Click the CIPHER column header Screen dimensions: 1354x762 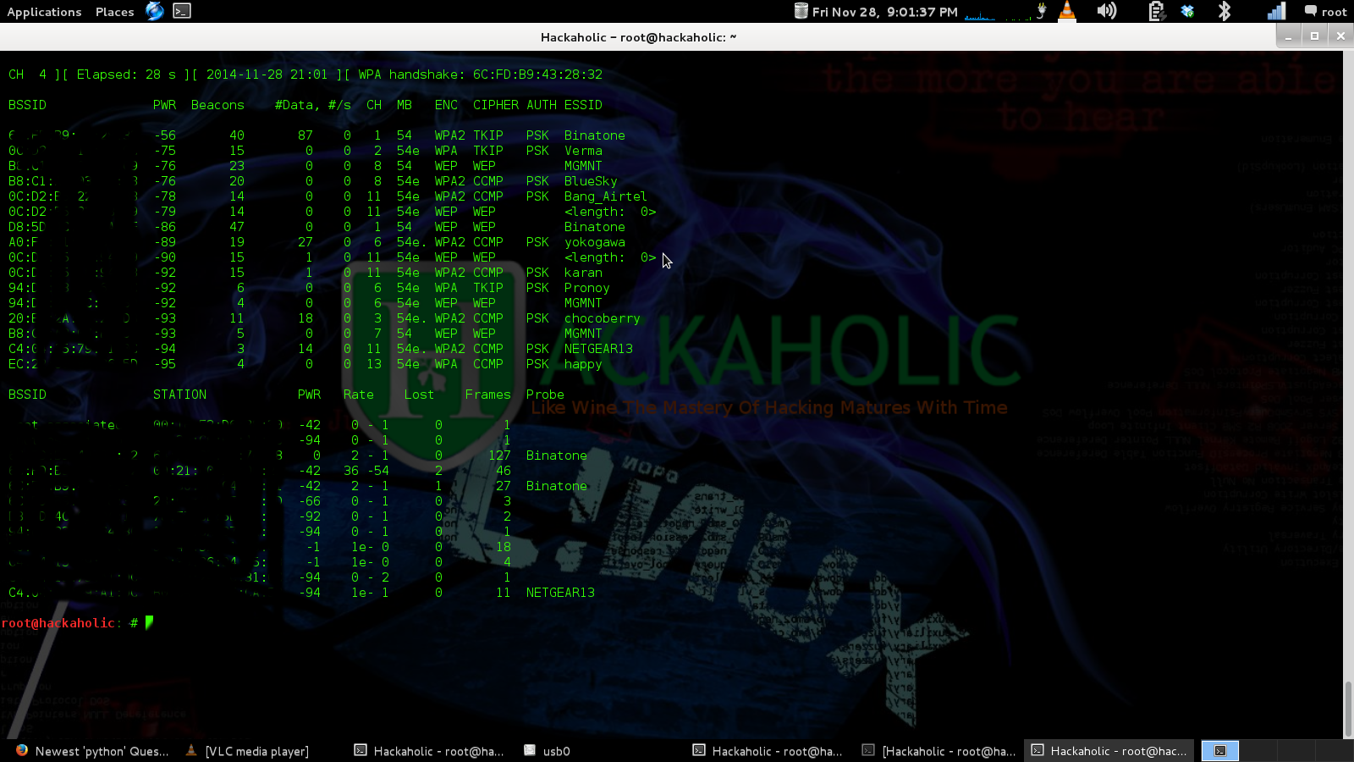point(496,105)
